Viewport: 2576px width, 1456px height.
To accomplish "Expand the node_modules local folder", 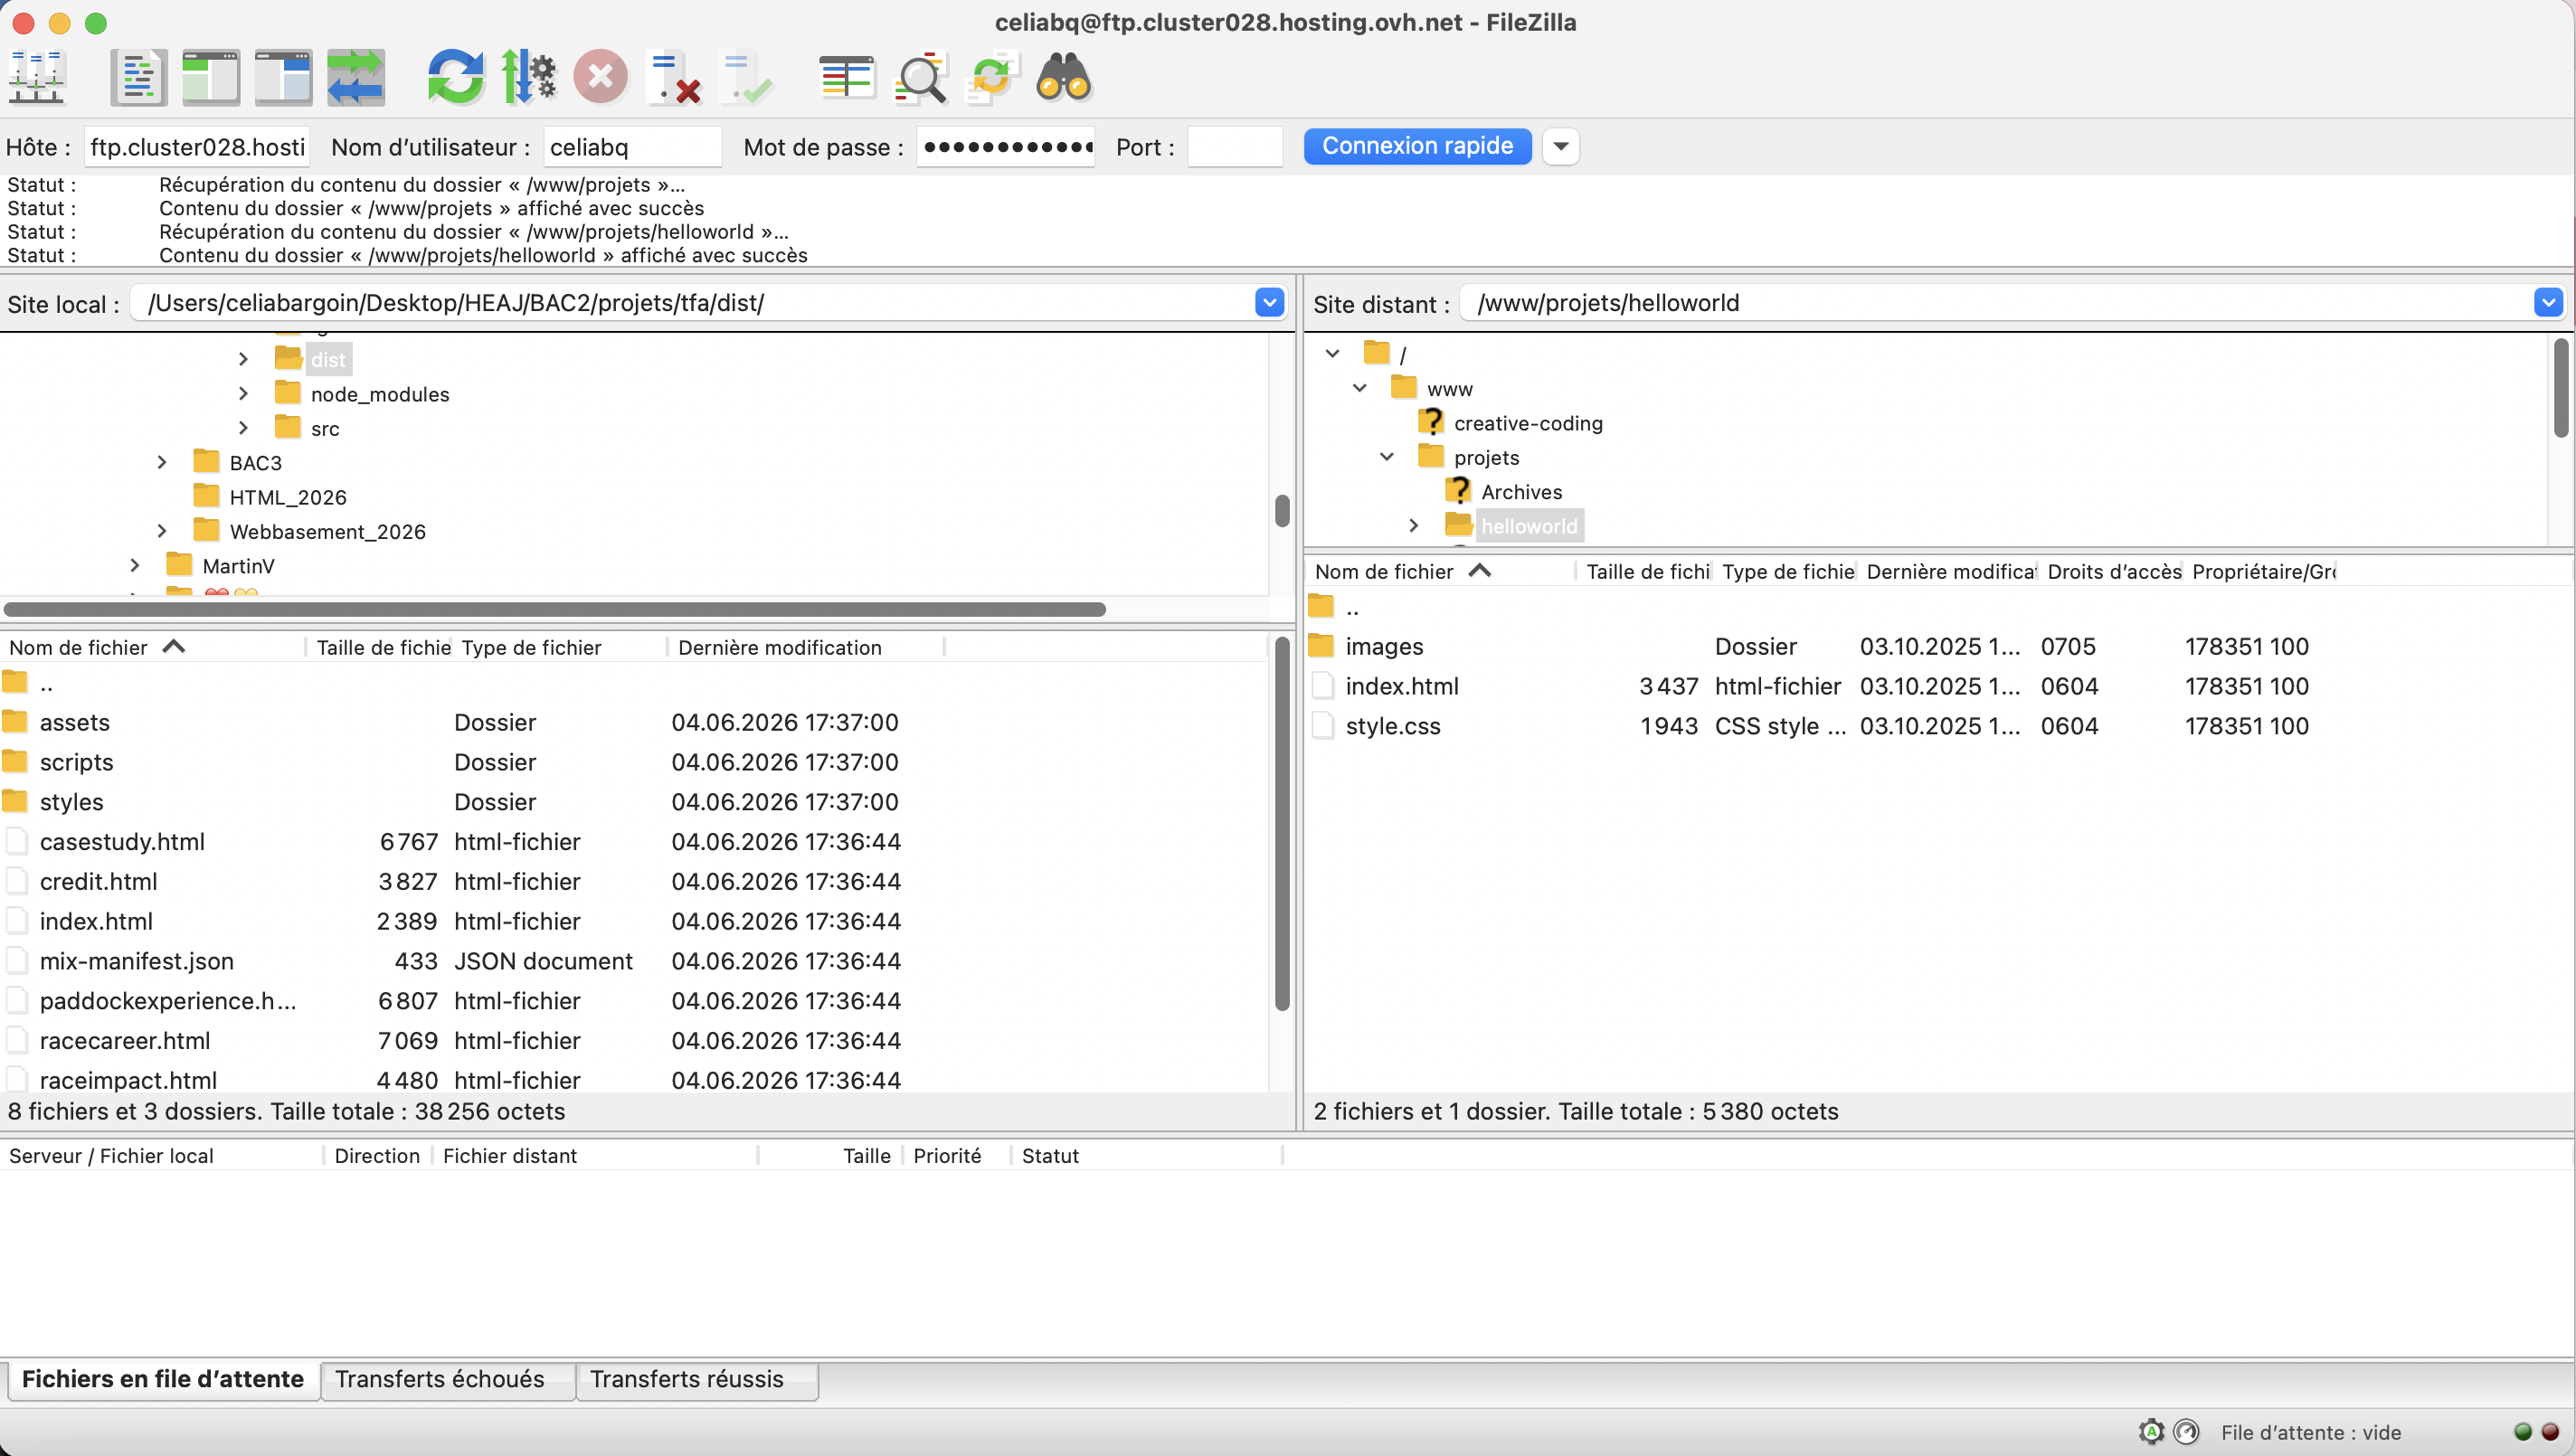I will point(243,394).
